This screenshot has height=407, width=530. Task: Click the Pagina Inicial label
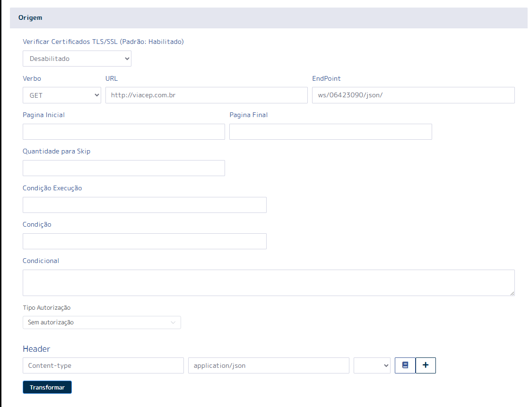[43, 115]
